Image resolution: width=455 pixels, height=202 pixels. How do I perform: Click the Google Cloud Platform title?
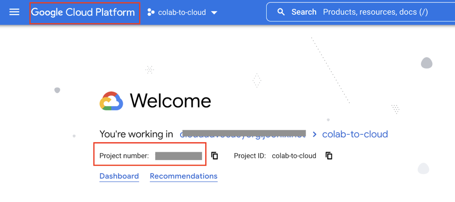tap(83, 12)
